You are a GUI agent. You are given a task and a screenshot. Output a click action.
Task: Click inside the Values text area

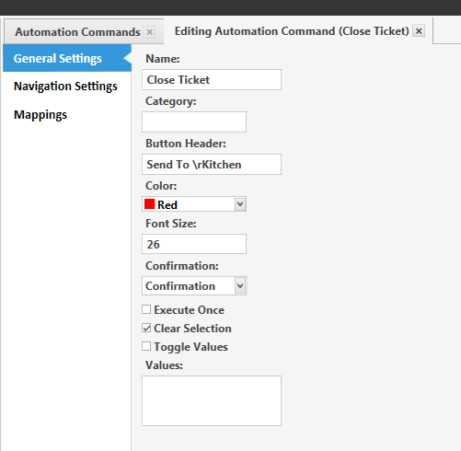(212, 400)
